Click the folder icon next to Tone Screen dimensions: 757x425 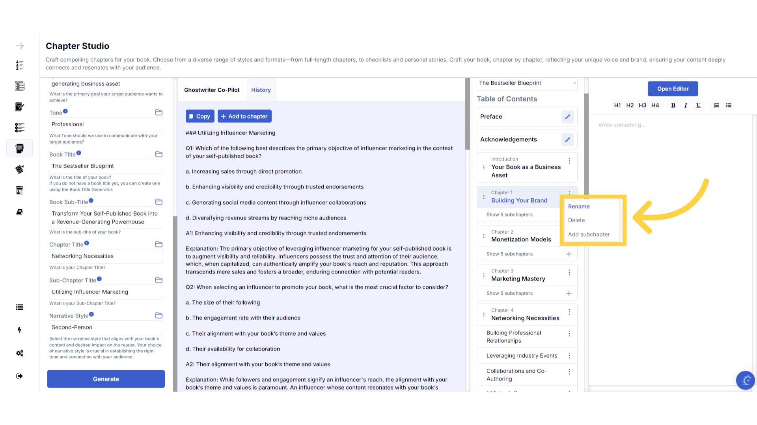(x=159, y=113)
